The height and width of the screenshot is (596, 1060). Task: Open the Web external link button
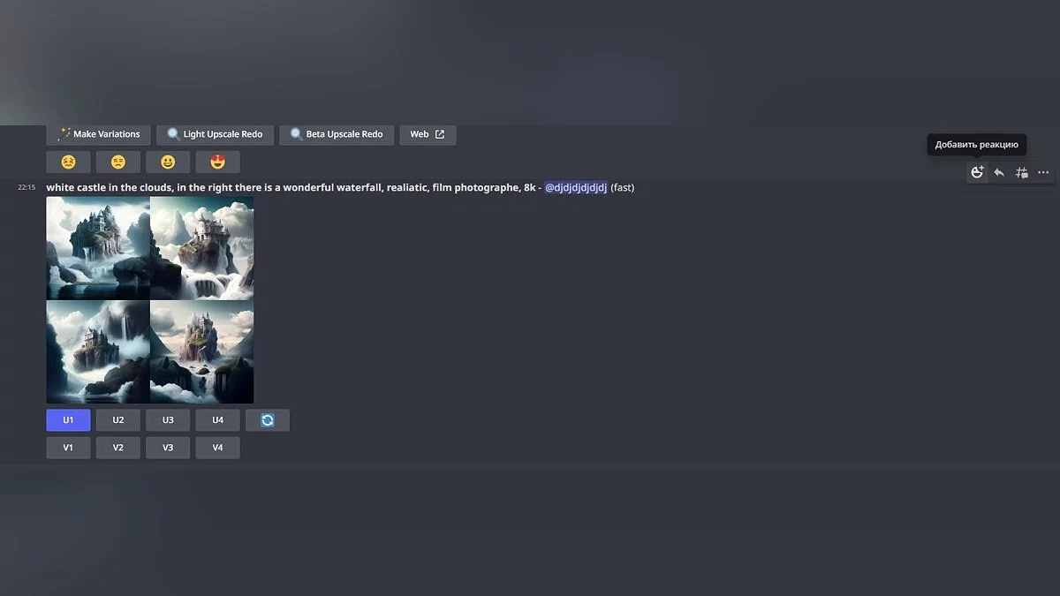428,134
